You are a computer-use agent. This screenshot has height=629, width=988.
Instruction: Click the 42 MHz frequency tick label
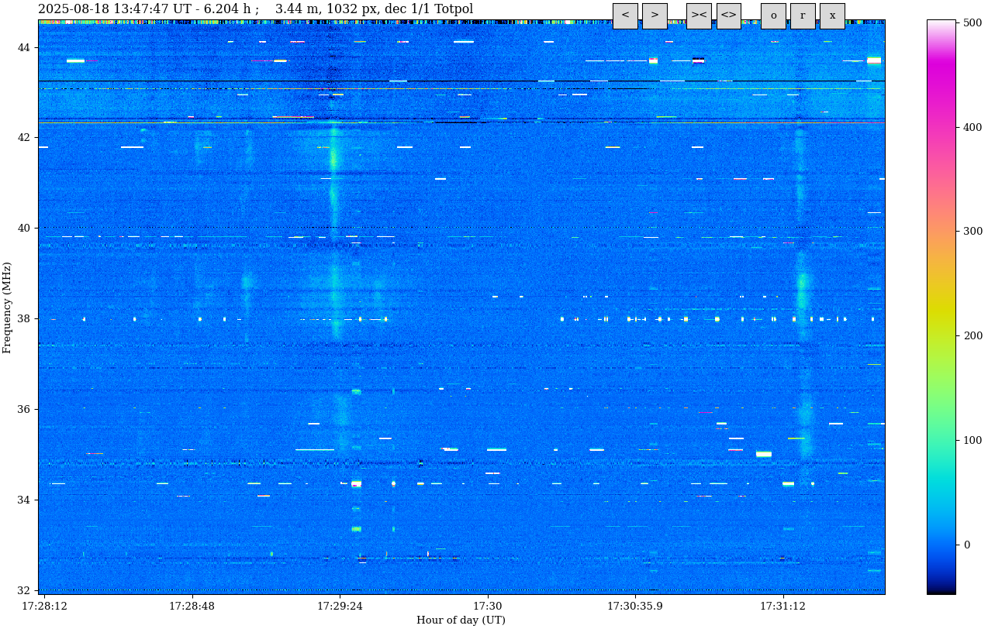[24, 138]
